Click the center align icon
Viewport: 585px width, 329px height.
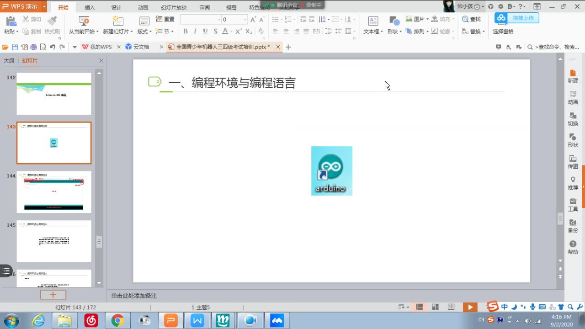[x=286, y=32]
